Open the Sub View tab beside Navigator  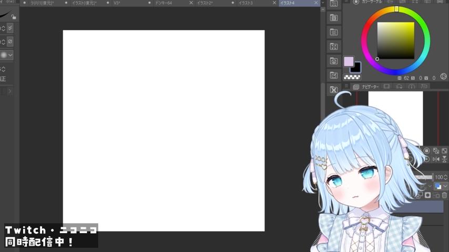386,87
